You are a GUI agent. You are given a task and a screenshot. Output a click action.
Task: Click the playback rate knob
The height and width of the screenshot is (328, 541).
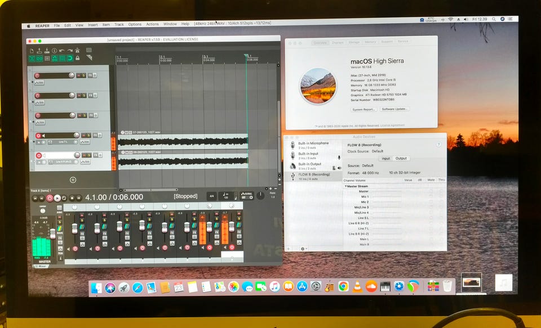(261, 196)
